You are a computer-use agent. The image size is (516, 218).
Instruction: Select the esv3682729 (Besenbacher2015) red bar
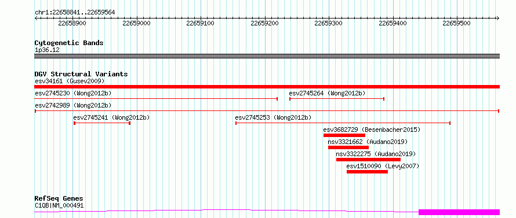pyautogui.click(x=344, y=135)
